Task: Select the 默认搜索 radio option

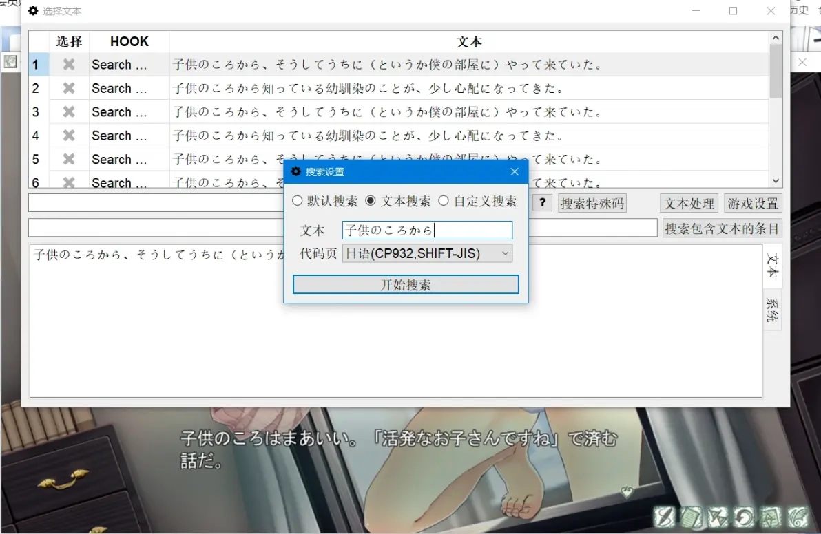Action: [298, 202]
